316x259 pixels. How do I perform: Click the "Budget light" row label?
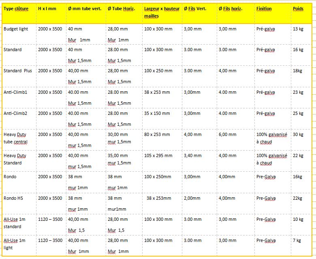[x=16, y=29]
